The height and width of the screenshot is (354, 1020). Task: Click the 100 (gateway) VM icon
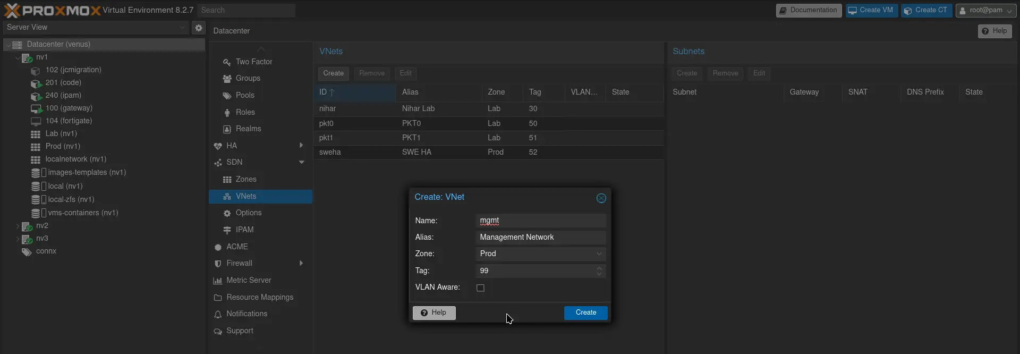click(36, 108)
